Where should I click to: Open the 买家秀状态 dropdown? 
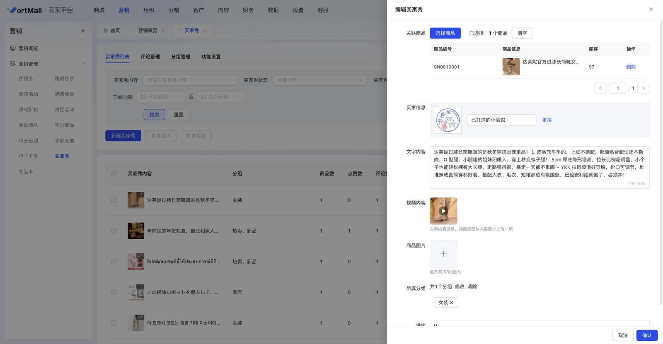320,80
